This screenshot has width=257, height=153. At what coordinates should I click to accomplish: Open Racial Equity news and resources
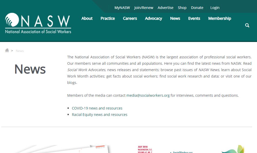(x=100, y=115)
